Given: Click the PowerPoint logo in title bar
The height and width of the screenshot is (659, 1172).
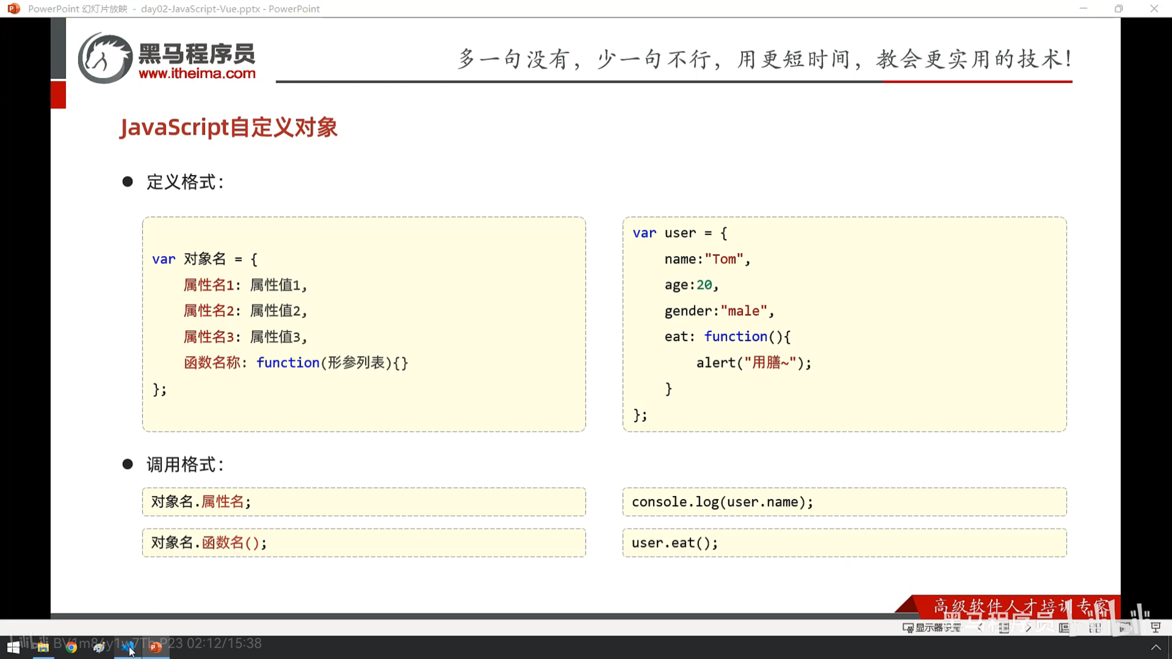Looking at the screenshot, I should 14,8.
